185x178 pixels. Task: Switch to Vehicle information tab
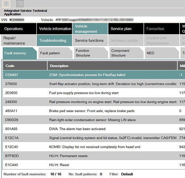54,29
